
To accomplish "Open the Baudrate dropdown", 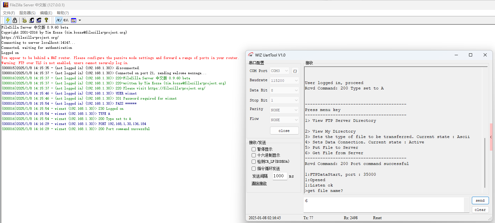I will (284, 81).
